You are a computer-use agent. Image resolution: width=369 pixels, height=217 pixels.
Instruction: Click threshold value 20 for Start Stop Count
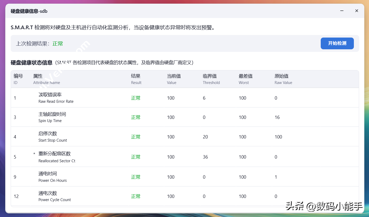(x=205, y=137)
